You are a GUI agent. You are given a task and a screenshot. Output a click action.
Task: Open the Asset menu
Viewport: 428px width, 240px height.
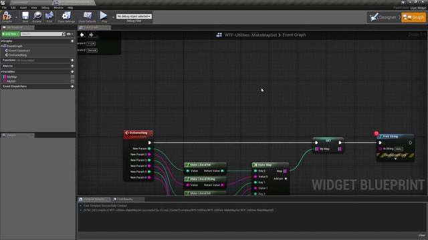[23, 7]
